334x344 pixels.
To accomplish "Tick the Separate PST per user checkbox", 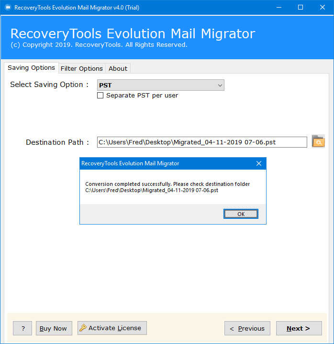I will [x=100, y=96].
